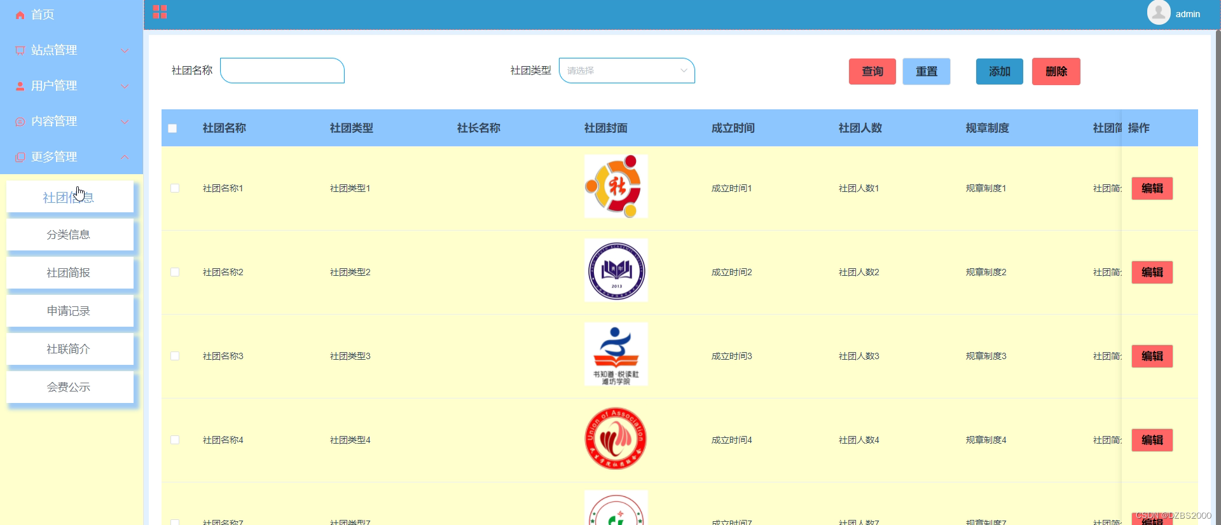The height and width of the screenshot is (525, 1221).
Task: Focus the 社团名称 search input field
Action: (x=282, y=71)
